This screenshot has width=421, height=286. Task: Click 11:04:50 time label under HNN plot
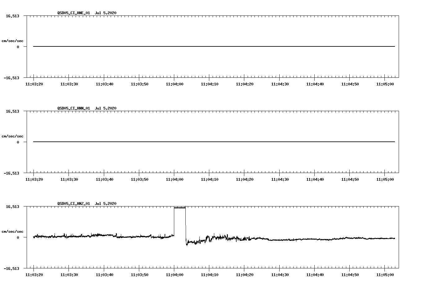click(350, 179)
